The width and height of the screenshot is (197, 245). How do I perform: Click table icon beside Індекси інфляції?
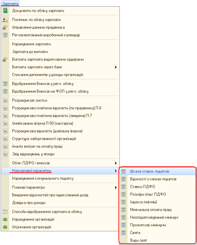[123, 202]
